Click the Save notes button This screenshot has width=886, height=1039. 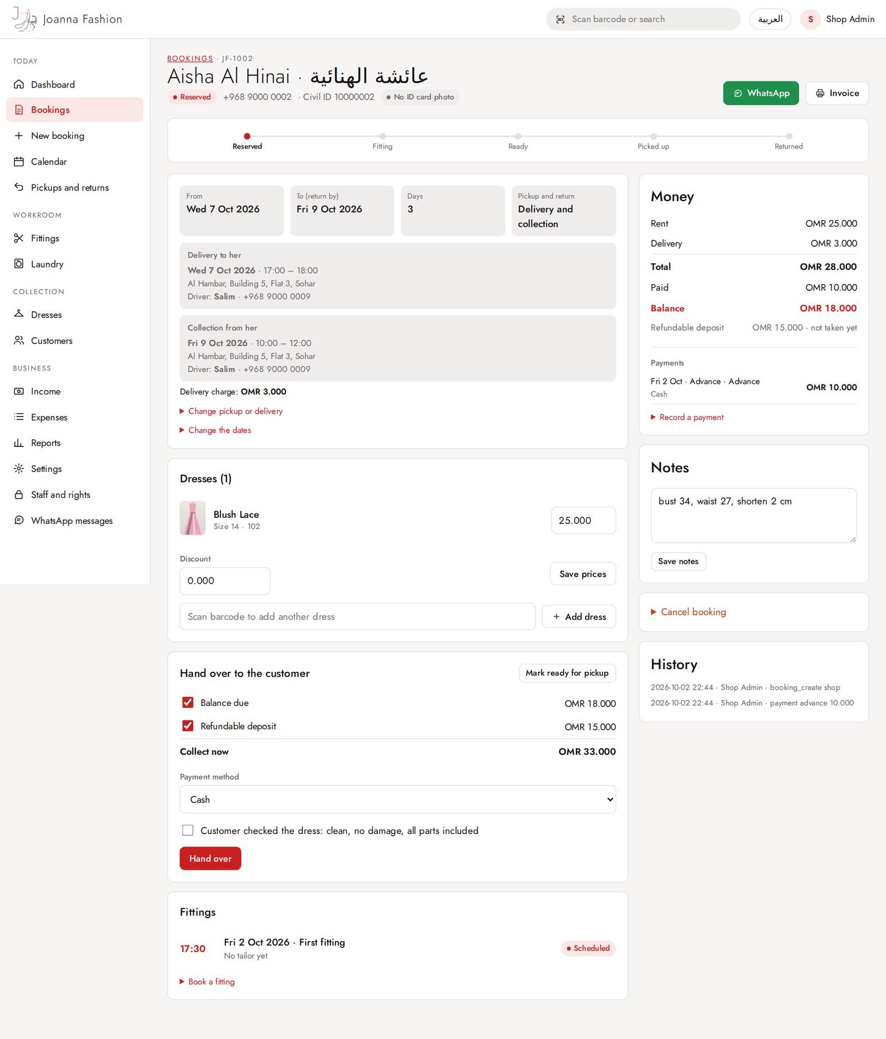click(x=678, y=561)
